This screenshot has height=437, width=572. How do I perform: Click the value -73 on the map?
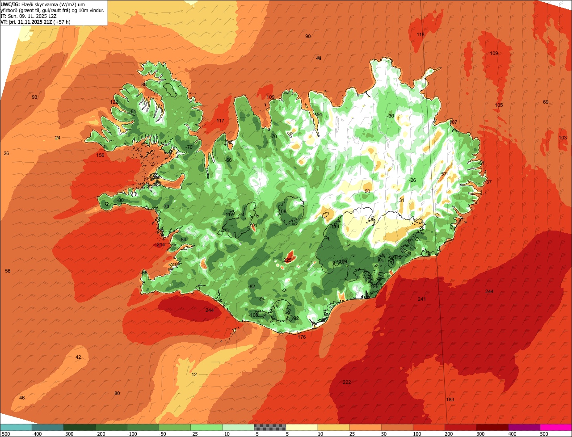[x=166, y=206]
